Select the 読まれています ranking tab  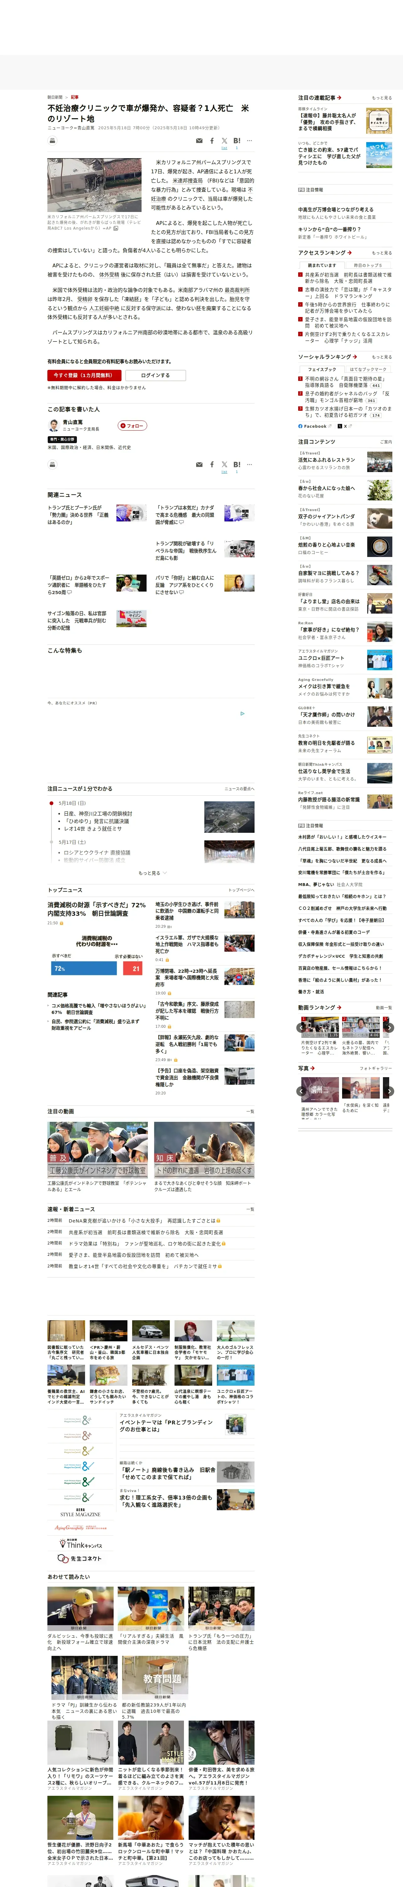click(x=322, y=265)
